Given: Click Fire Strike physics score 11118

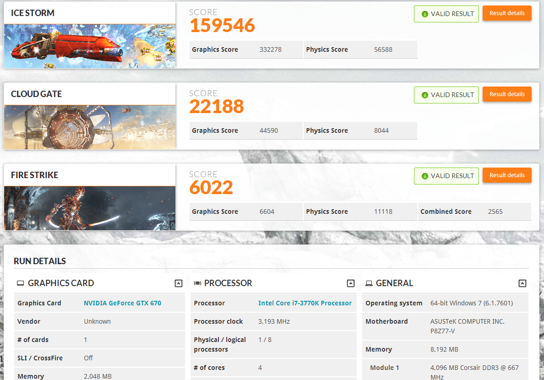Looking at the screenshot, I should tap(383, 212).
